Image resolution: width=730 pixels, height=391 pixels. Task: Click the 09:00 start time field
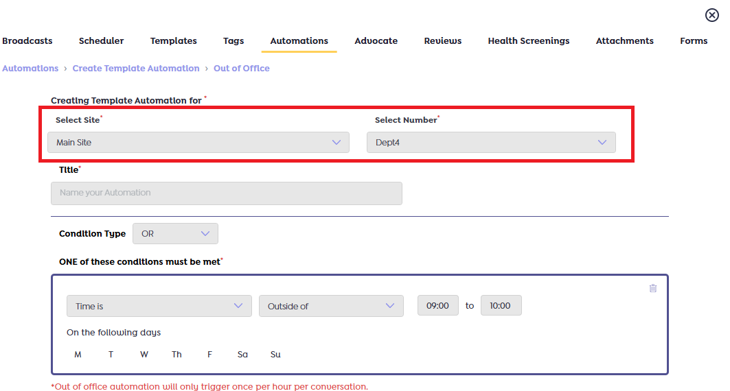point(437,306)
